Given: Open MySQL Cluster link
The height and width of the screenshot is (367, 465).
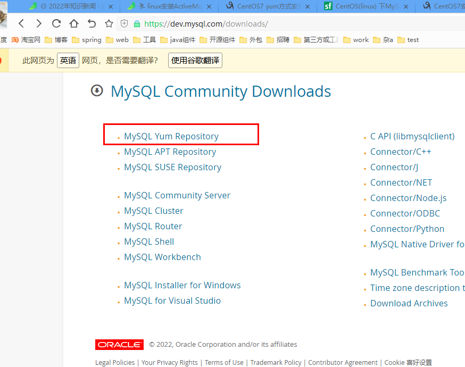Looking at the screenshot, I should tap(154, 211).
